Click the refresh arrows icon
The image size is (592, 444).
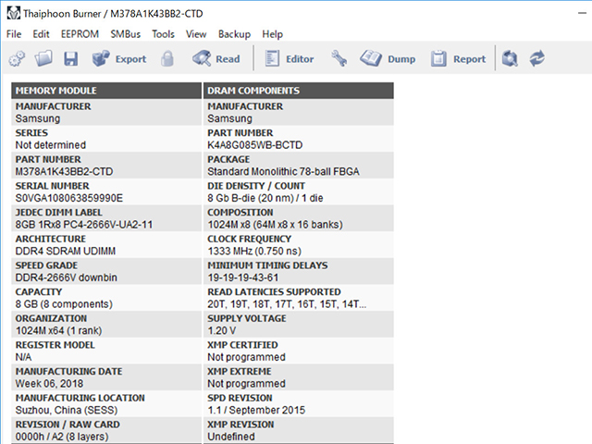(x=536, y=59)
